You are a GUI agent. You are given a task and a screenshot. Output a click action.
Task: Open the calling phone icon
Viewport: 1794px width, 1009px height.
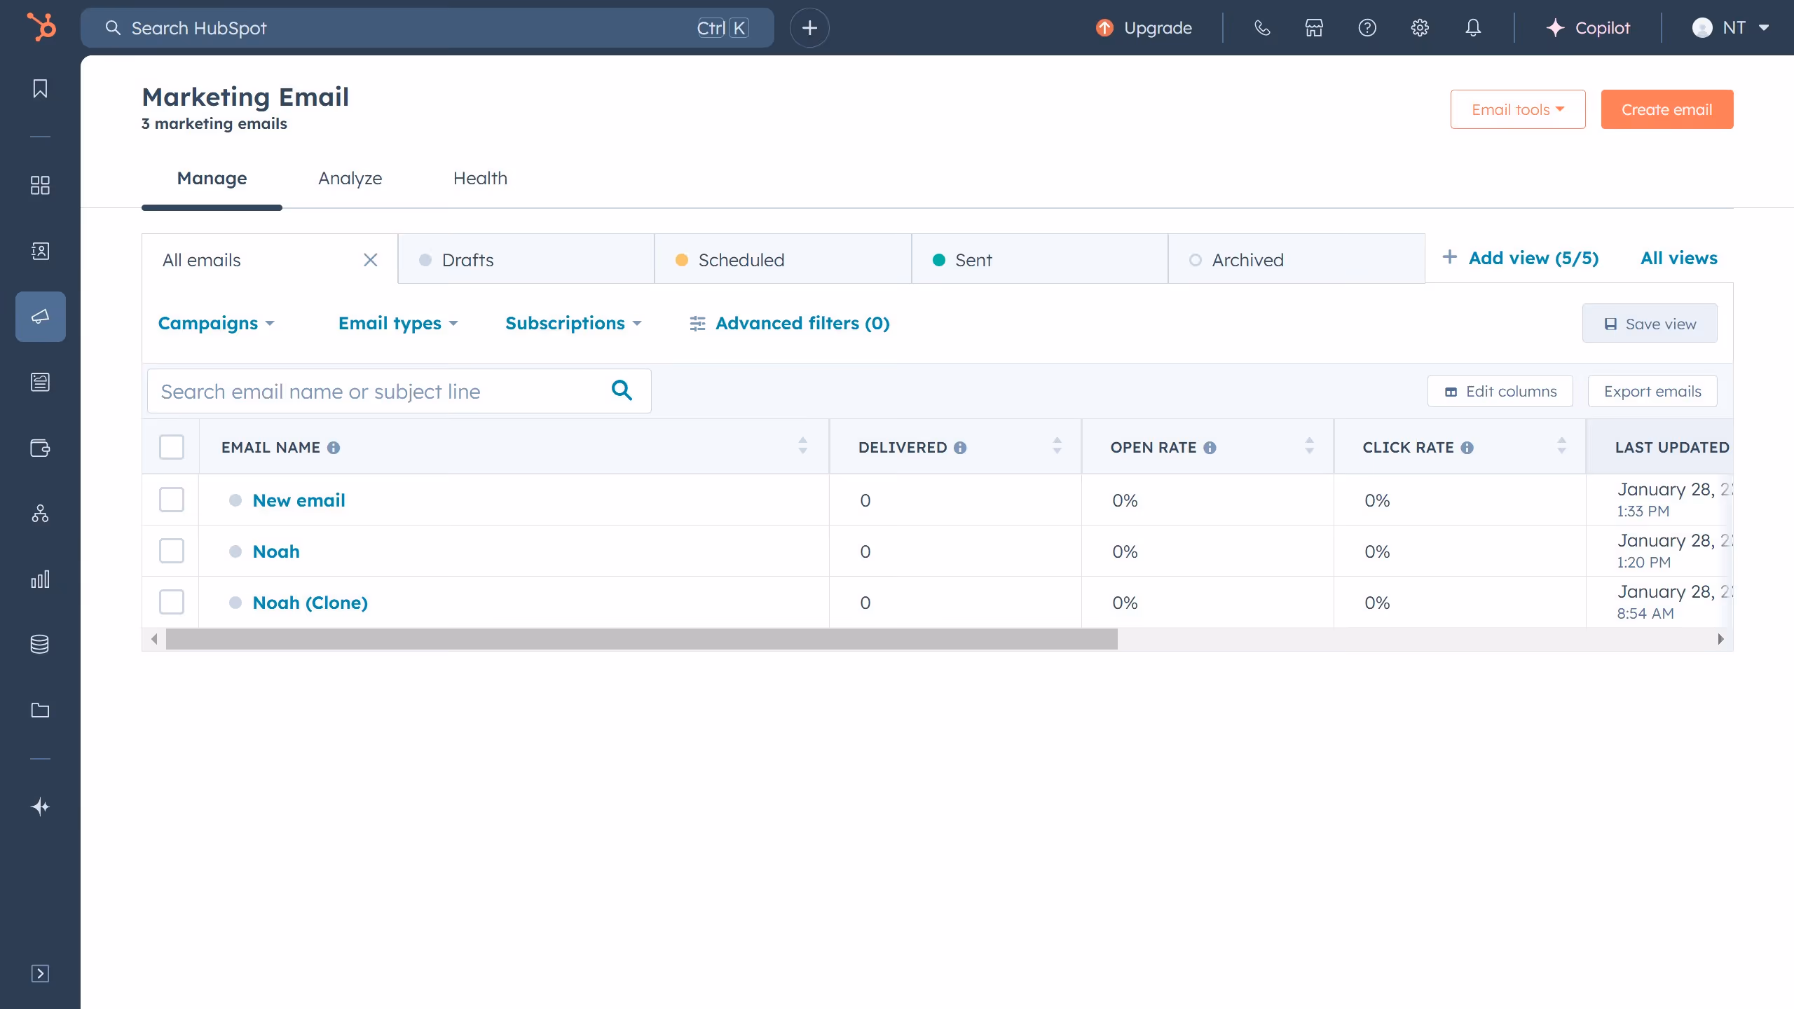1262,28
